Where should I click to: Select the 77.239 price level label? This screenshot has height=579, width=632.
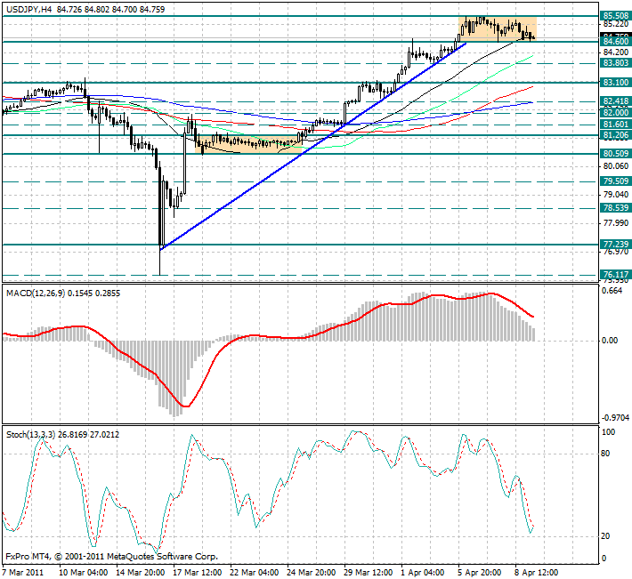[x=614, y=244]
